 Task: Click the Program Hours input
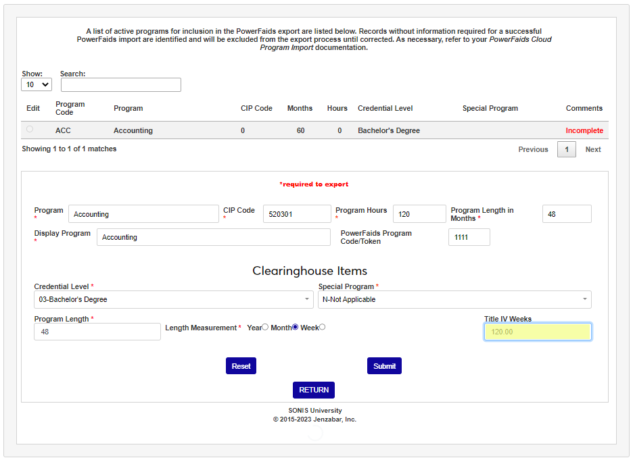click(419, 214)
